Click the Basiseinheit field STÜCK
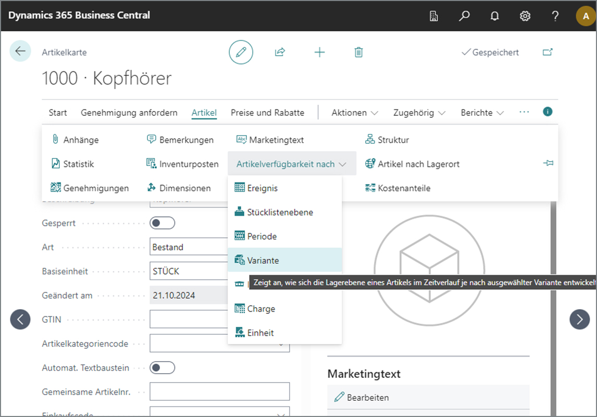 (189, 271)
